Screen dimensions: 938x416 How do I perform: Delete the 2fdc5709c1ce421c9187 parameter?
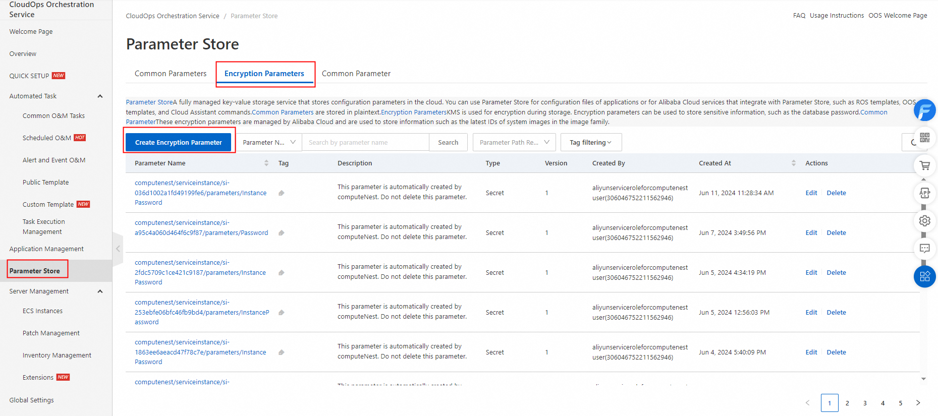pos(836,273)
